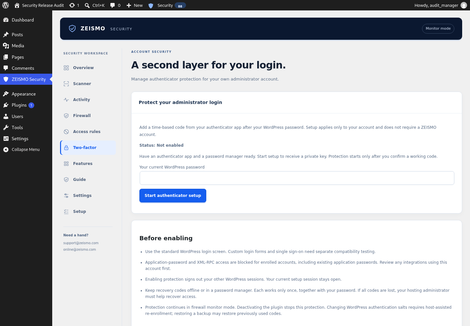Viewport: 470px width, 326px height.
Task: Click the Activity pulse icon
Action: (x=66, y=100)
